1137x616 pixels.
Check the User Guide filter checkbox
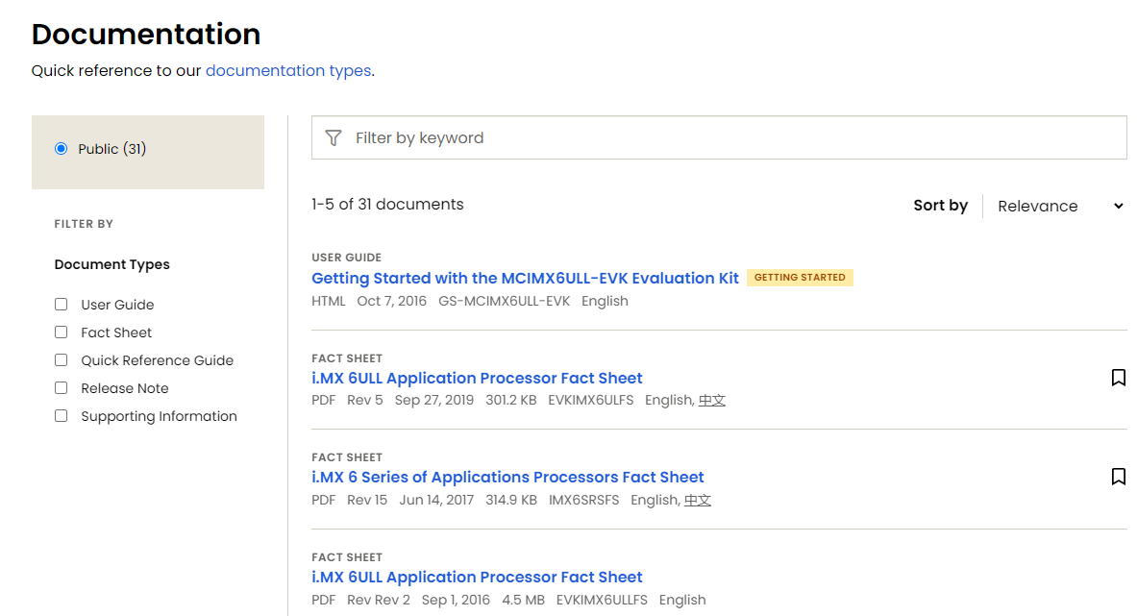(x=61, y=305)
